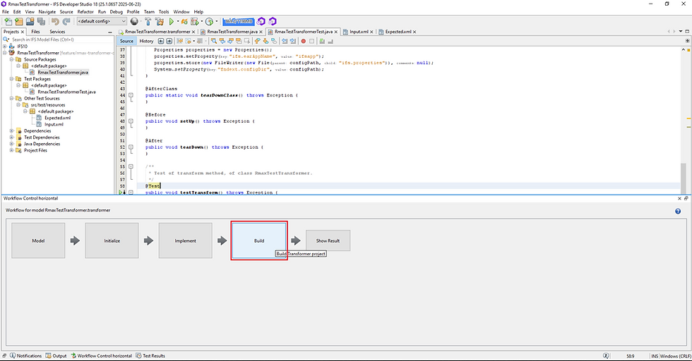The width and height of the screenshot is (692, 361).
Task: Expand the IFS10 project node
Action: pos(5,47)
